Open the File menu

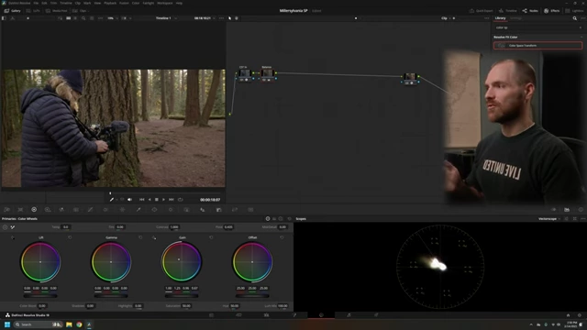36,3
